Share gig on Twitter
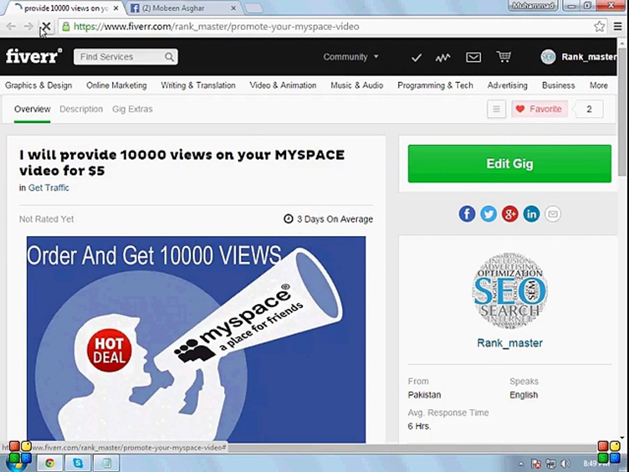This screenshot has width=629, height=472. (488, 214)
